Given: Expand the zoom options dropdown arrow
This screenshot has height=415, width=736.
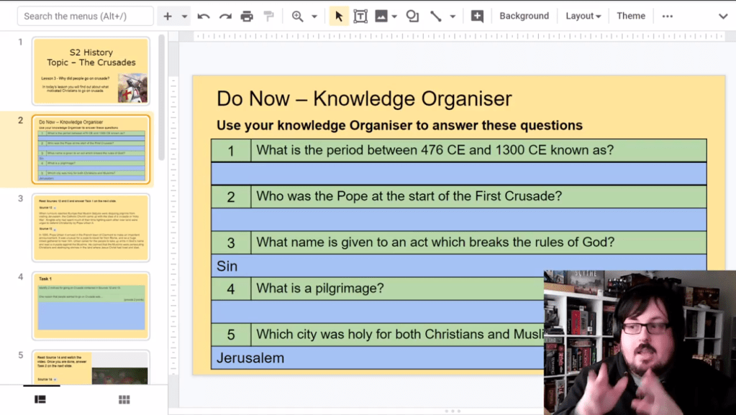Looking at the screenshot, I should pyautogui.click(x=314, y=17).
